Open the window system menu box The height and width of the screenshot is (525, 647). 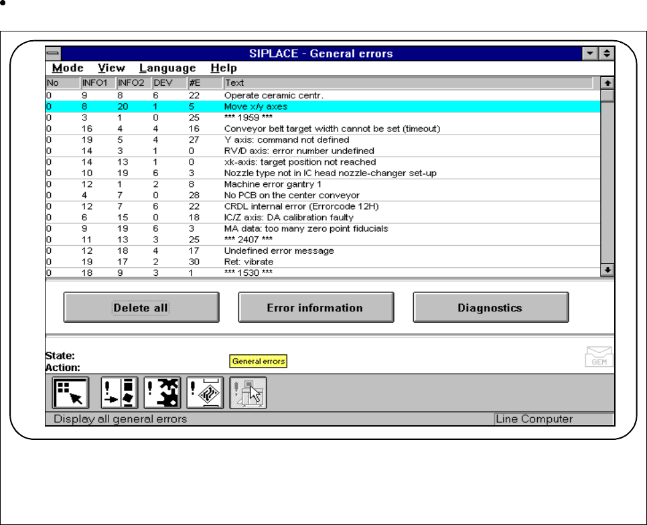(53, 53)
